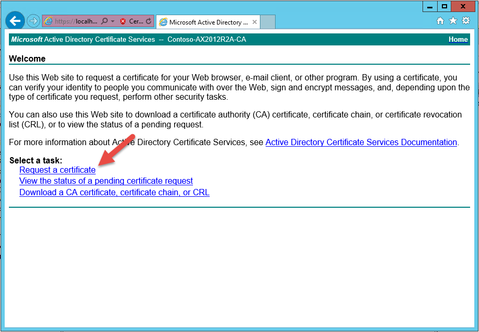
Task: Open the Tools gear icon
Action: 466,21
